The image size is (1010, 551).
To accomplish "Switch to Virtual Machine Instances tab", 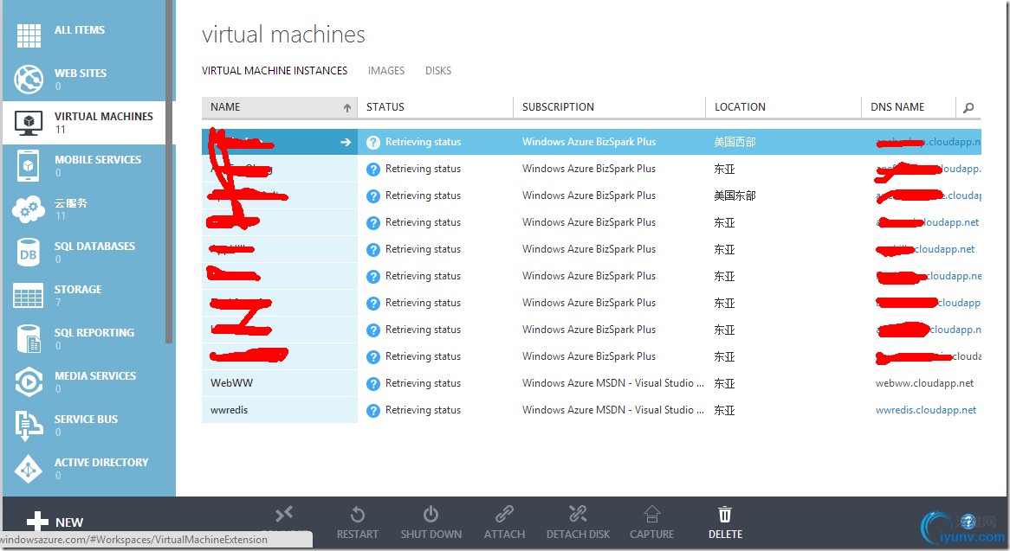I will click(275, 71).
